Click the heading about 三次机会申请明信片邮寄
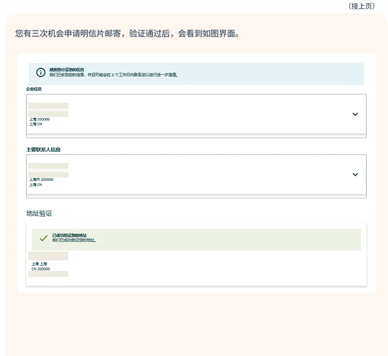Screen dimensions: 388x356 tap(127, 34)
